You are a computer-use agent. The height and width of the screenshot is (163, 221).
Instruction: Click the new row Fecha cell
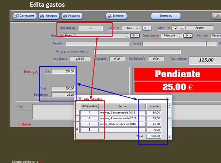point(122,130)
